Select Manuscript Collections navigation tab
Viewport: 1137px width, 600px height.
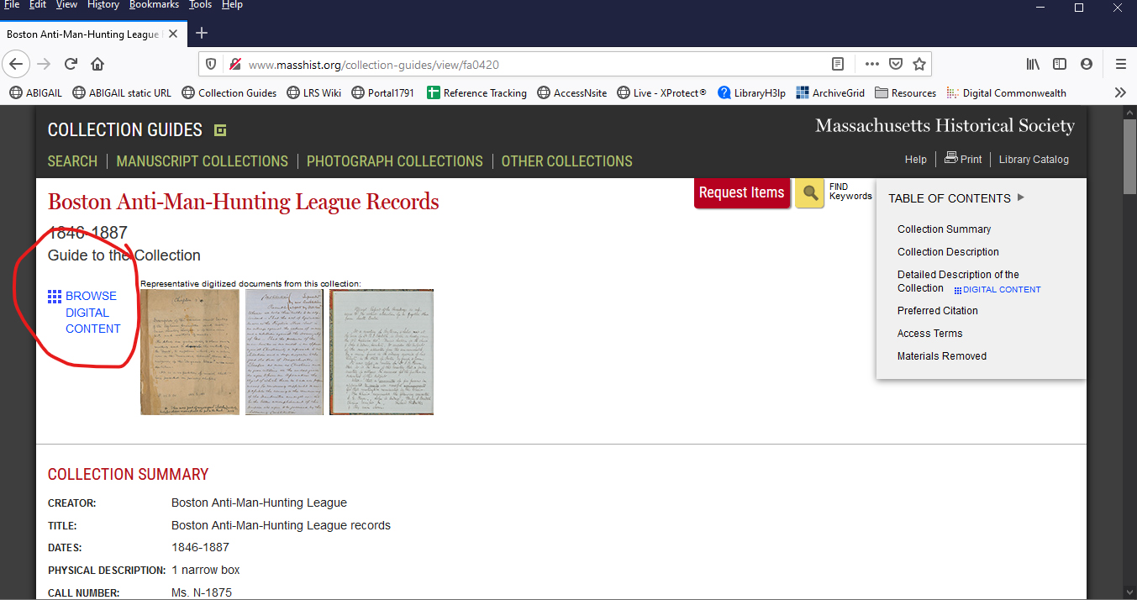tap(202, 161)
